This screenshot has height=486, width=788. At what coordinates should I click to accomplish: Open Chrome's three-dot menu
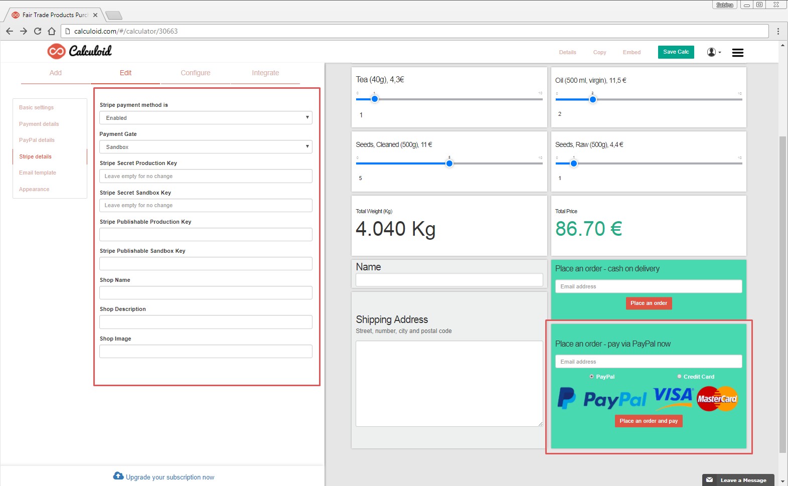click(778, 31)
